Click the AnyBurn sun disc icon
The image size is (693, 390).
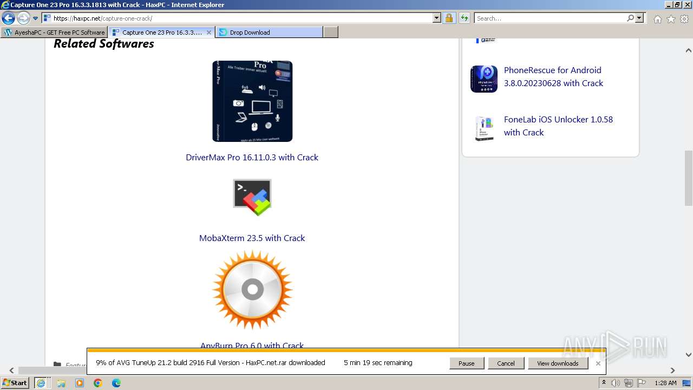pos(252,290)
